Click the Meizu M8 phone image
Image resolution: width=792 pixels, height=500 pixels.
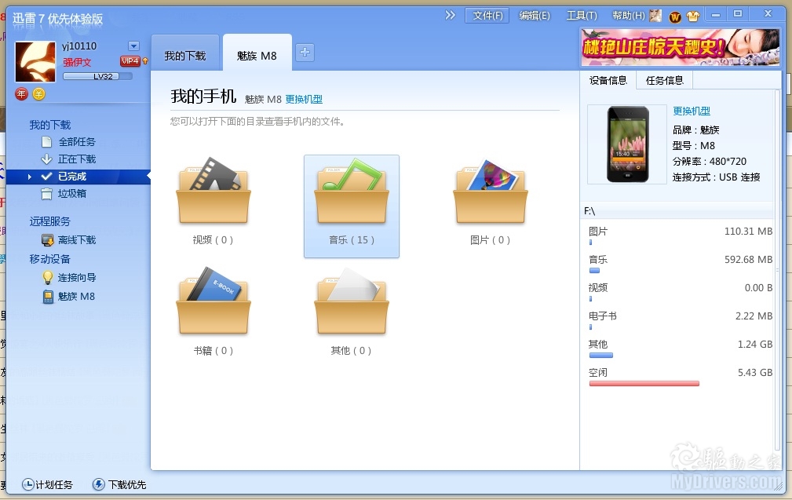[628, 144]
